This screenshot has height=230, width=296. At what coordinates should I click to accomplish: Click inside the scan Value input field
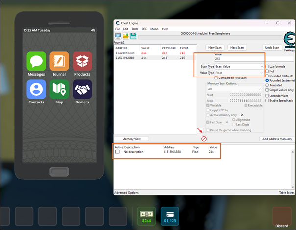tap(238, 59)
